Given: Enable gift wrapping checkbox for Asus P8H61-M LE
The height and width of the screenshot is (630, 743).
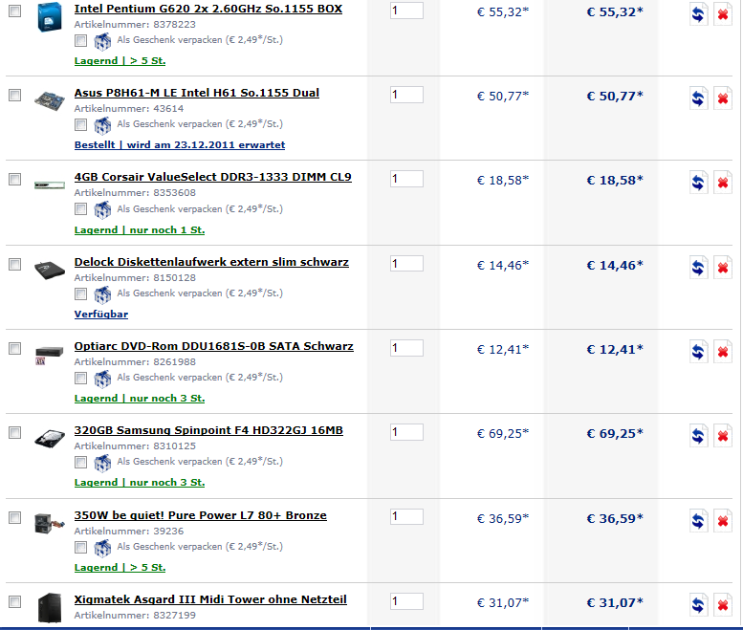Looking at the screenshot, I should [81, 125].
